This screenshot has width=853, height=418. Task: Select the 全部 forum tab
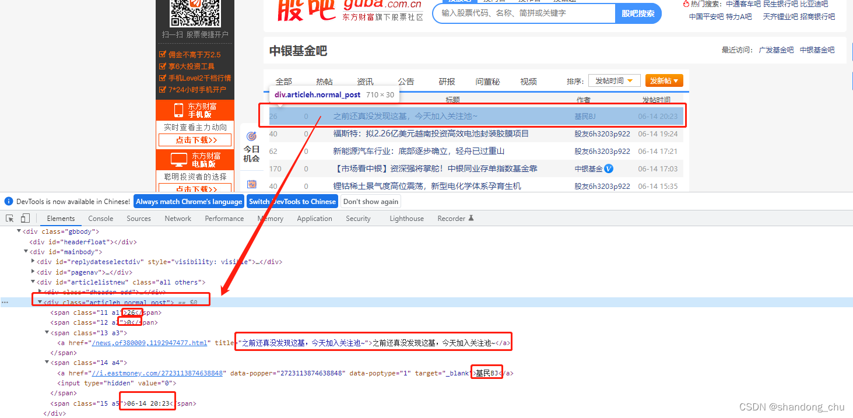pos(284,82)
